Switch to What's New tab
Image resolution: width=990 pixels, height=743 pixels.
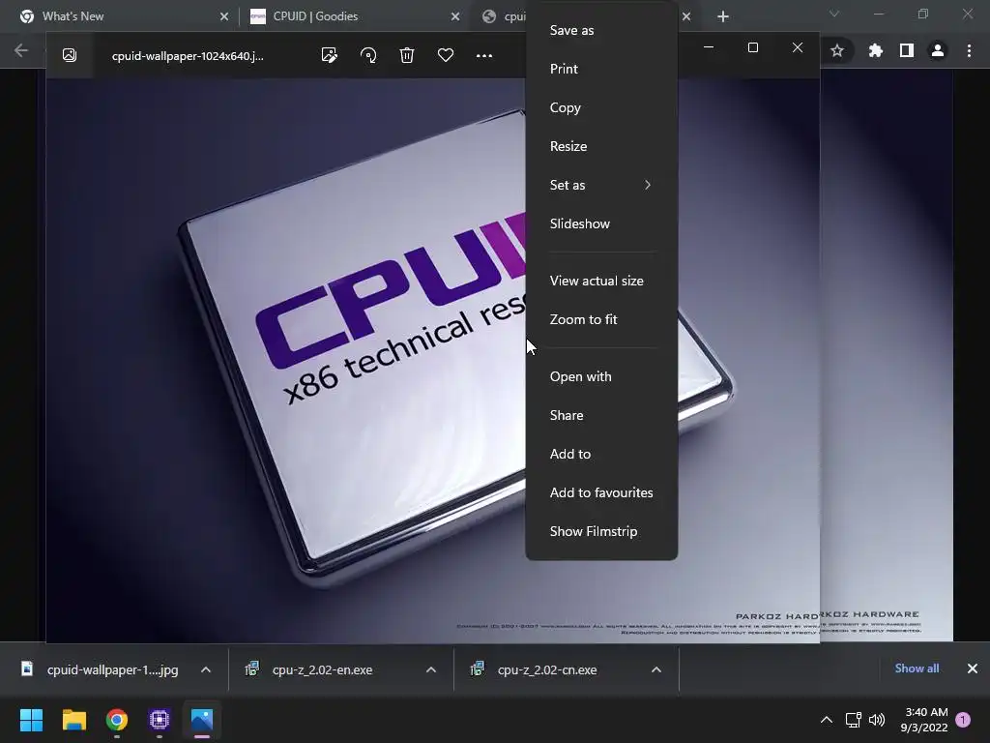pyautogui.click(x=120, y=16)
